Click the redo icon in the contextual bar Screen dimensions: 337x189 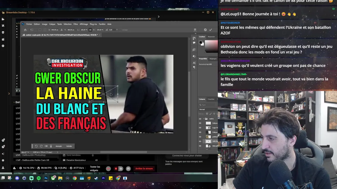click(x=41, y=146)
